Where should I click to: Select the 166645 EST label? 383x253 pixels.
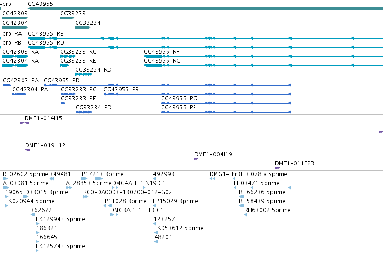point(47,237)
